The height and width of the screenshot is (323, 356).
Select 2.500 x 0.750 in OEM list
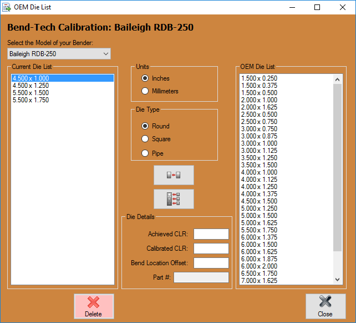click(287, 122)
